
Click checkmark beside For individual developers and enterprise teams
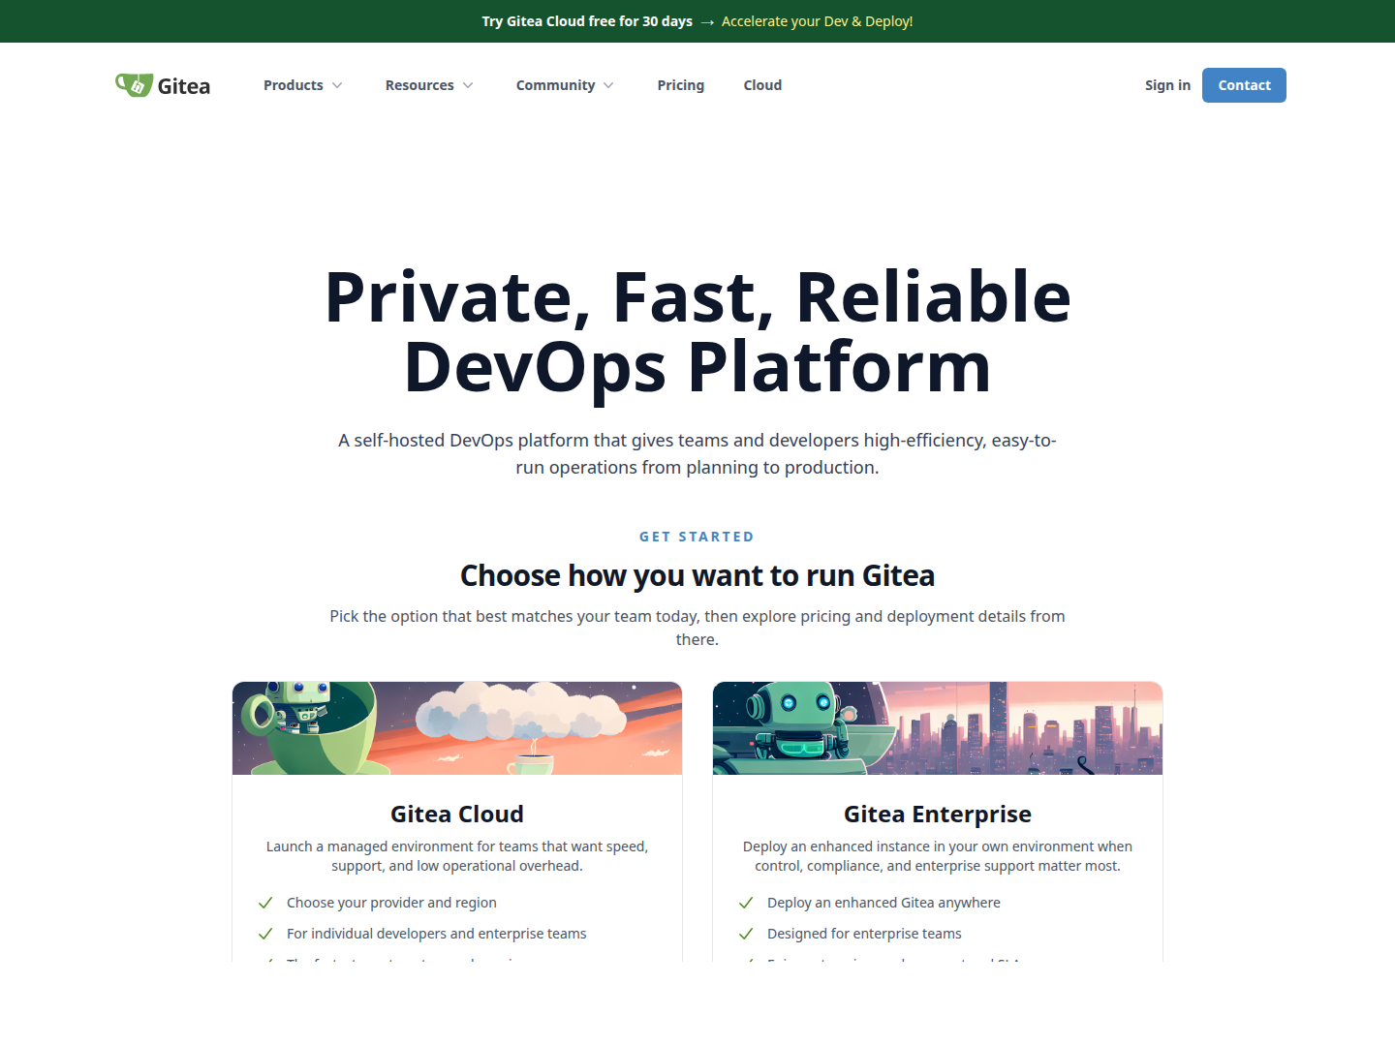(x=265, y=934)
